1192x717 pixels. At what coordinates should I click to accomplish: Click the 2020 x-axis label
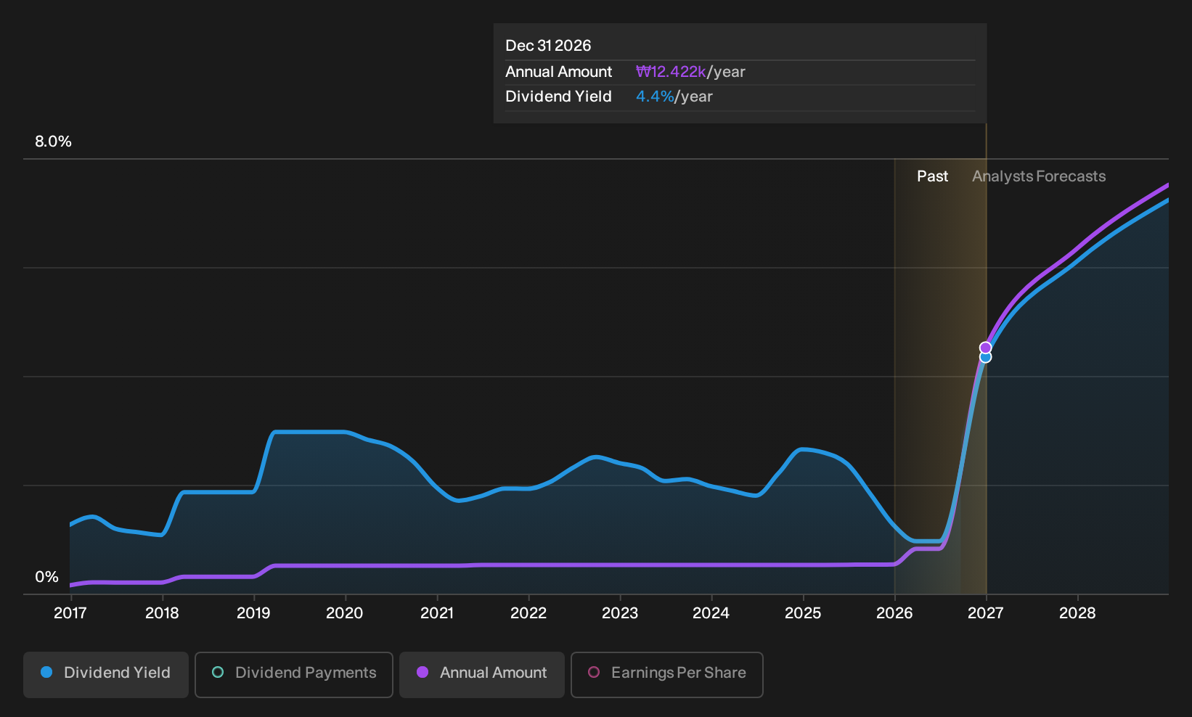click(345, 613)
